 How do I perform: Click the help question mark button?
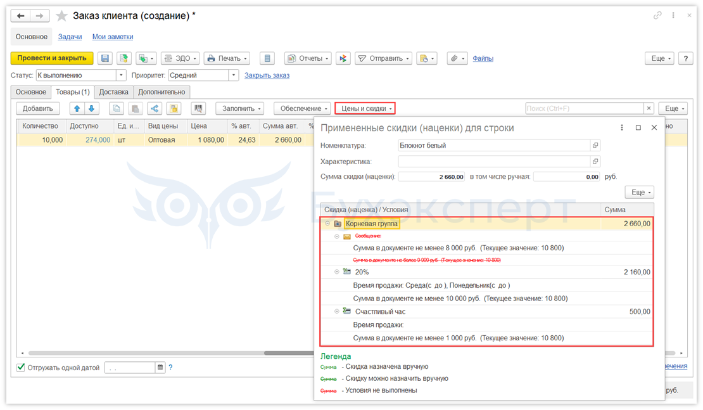685,58
